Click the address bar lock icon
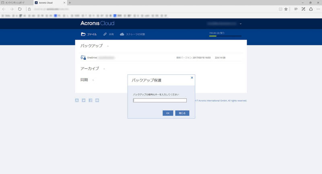Viewport: 322px width, 174px height. click(29, 9)
